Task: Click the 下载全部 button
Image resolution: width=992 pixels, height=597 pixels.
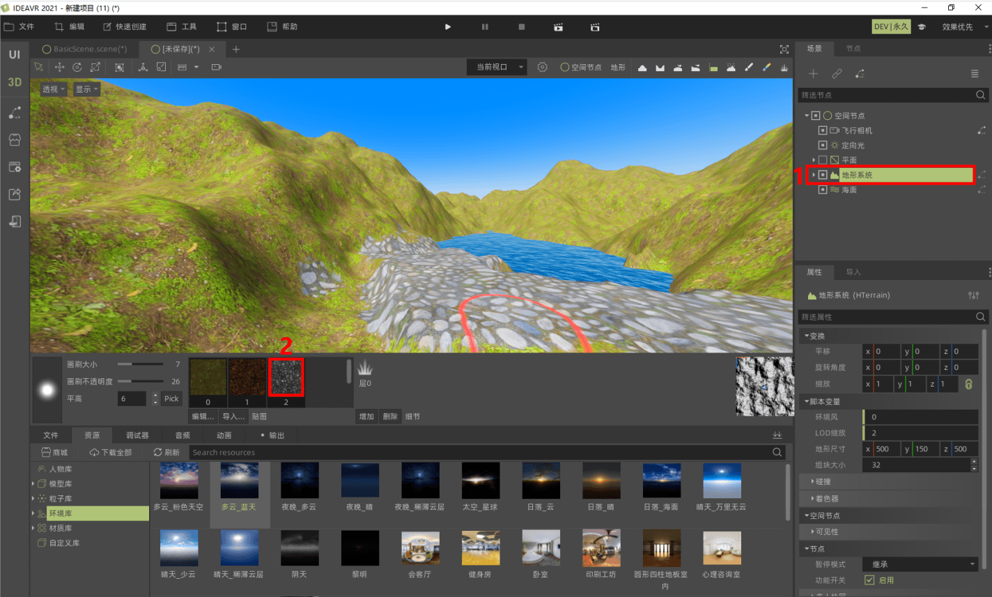Action: tap(111, 452)
